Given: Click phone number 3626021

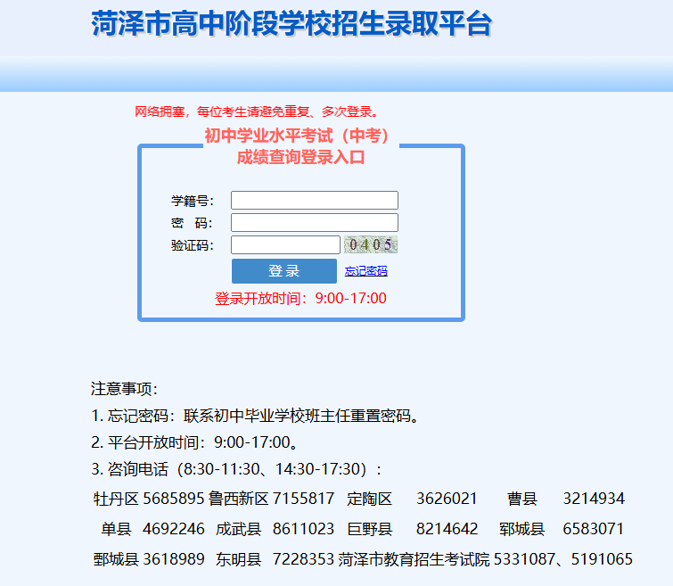Looking at the screenshot, I should click(x=447, y=499).
